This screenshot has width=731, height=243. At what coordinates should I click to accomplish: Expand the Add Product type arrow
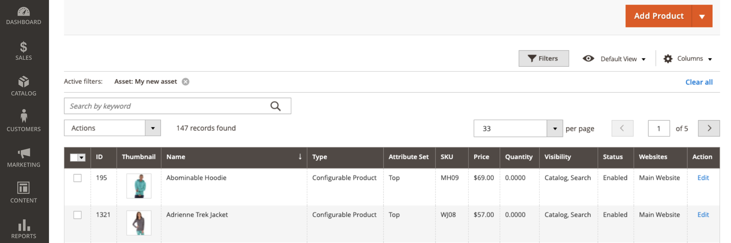[x=702, y=16]
